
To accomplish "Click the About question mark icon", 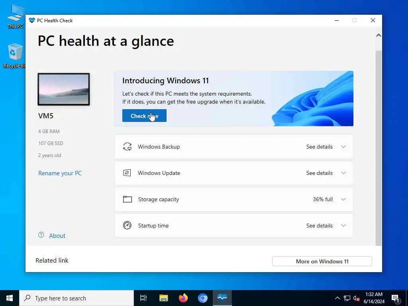I will point(41,235).
